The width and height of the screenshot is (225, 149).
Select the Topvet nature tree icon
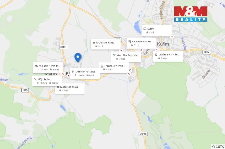102,66
